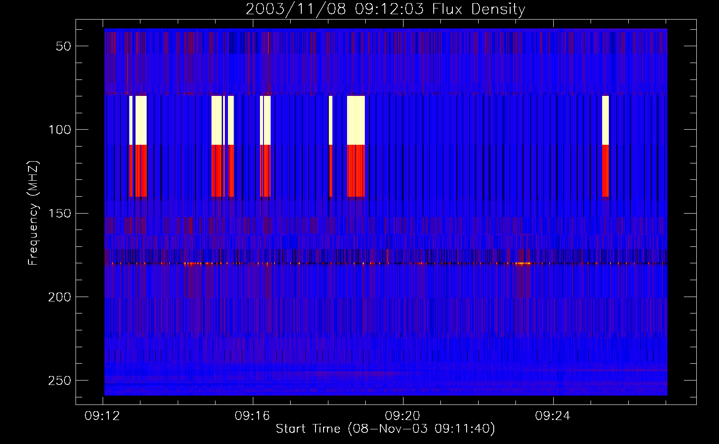Click the red burst block below the widest yellow block

[x=356, y=171]
